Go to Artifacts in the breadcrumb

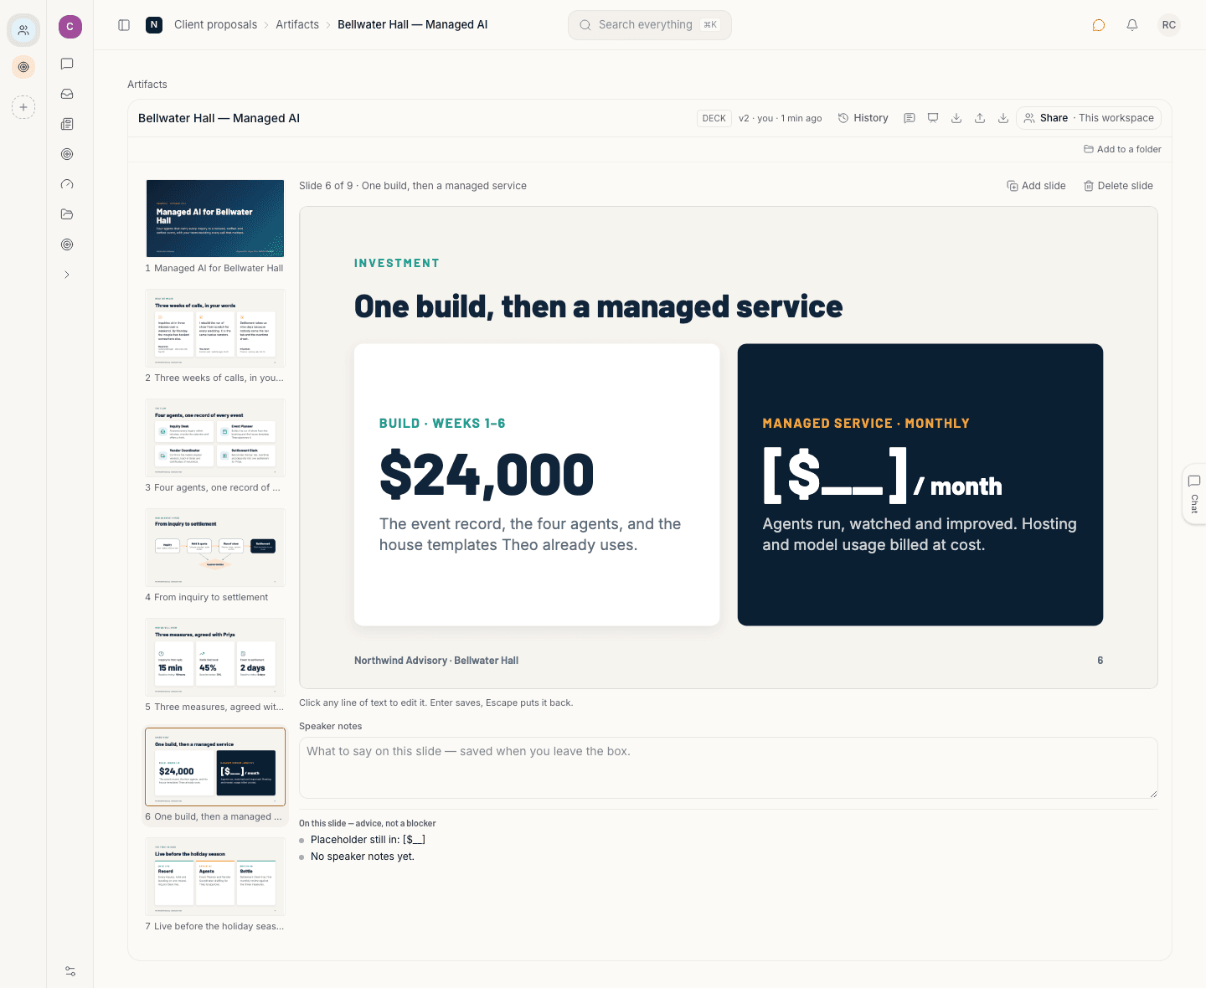click(297, 25)
